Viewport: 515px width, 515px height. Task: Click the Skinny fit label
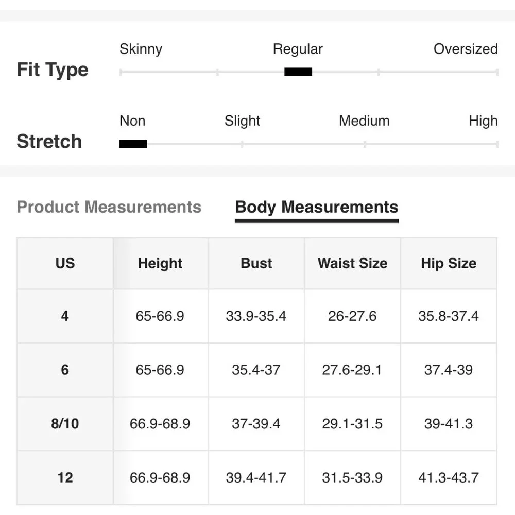tap(141, 49)
